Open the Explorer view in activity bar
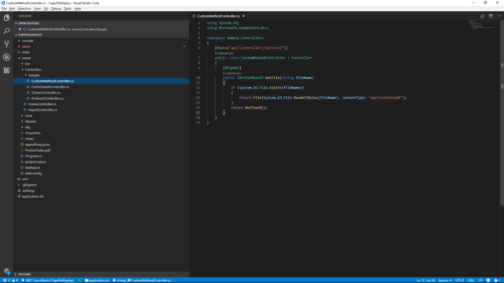Image resolution: width=504 pixels, height=283 pixels. [x=7, y=18]
